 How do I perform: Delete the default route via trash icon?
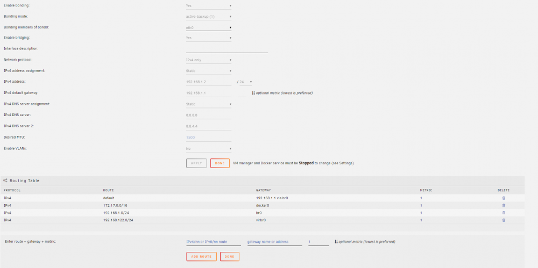[504, 198]
